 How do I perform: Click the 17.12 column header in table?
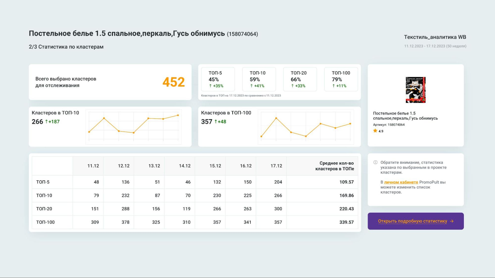276,166
